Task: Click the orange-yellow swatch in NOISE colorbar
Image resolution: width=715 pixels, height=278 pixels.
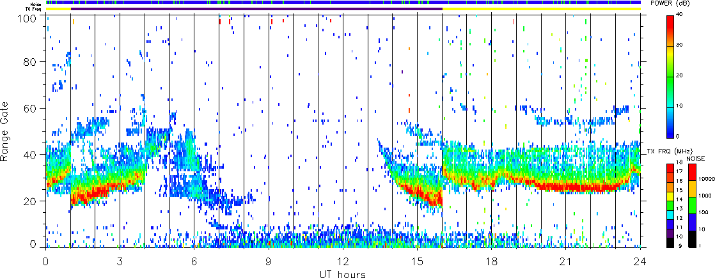Action: (x=692, y=190)
